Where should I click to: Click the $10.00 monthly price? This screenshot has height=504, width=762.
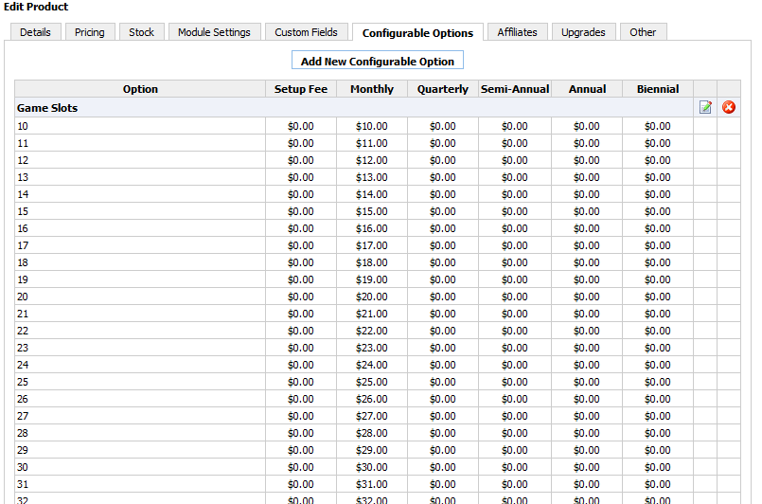[x=372, y=127]
